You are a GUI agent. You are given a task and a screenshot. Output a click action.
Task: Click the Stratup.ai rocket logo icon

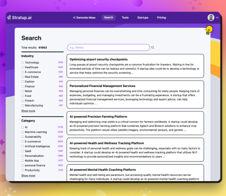pyautogui.click(x=9, y=18)
